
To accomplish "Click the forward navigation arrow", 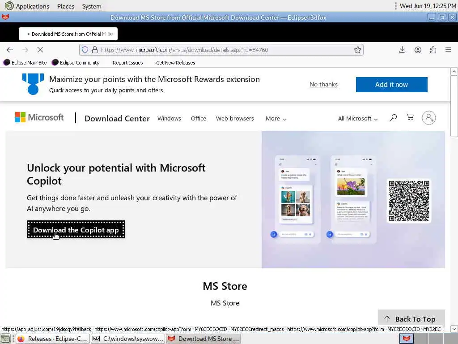I will point(25,50).
